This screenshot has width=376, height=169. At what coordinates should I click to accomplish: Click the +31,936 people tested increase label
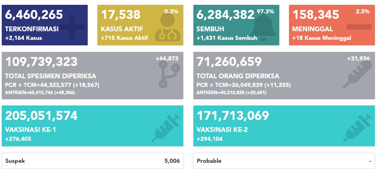[x=358, y=58]
